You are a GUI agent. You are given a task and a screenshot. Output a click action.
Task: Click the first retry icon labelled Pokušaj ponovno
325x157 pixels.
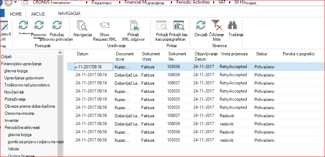[23, 25]
